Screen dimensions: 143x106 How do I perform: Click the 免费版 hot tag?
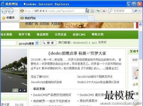click(x=102, y=42)
